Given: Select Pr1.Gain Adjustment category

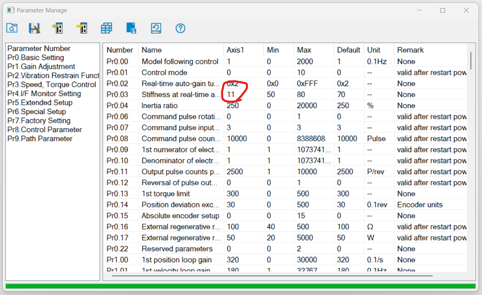Looking at the screenshot, I should click(41, 66).
